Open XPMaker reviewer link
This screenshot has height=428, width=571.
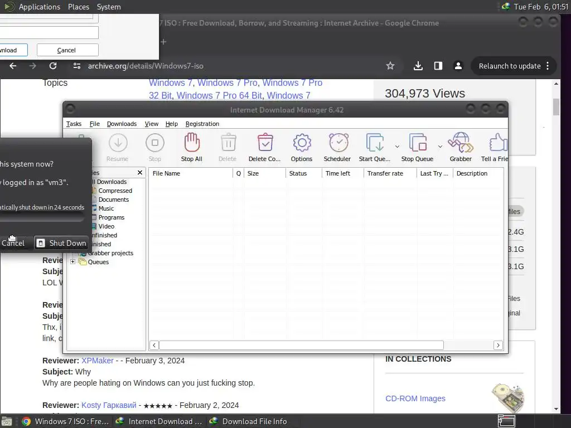97,361
